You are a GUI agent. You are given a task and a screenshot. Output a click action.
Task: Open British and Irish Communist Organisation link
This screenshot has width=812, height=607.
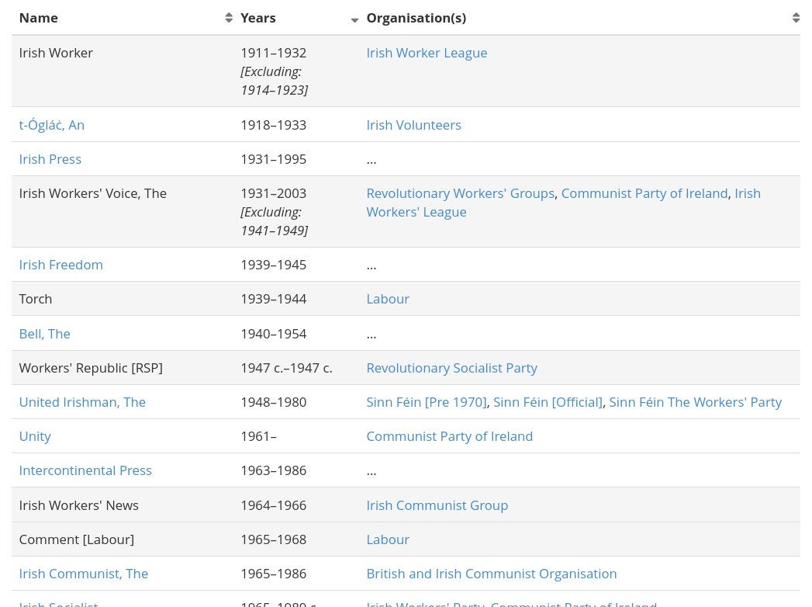(492, 574)
